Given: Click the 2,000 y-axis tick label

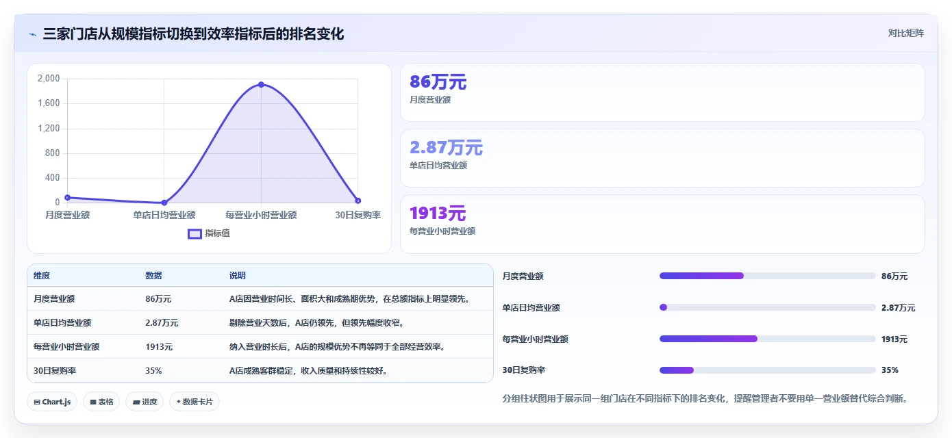Looking at the screenshot, I should click(49, 79).
